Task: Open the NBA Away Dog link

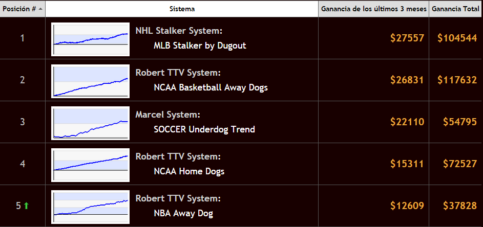Action: [x=183, y=214]
